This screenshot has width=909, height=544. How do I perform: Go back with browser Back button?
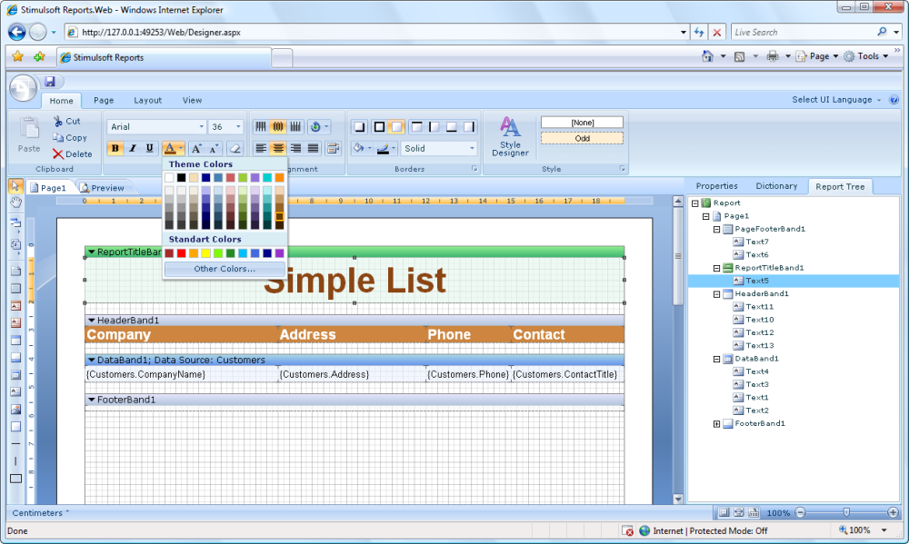(x=16, y=32)
